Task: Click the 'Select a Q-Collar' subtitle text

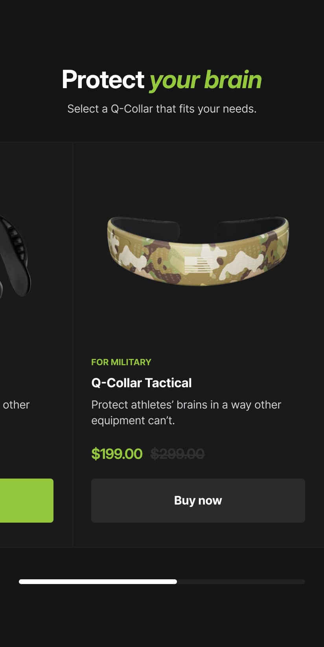Action: (x=162, y=109)
